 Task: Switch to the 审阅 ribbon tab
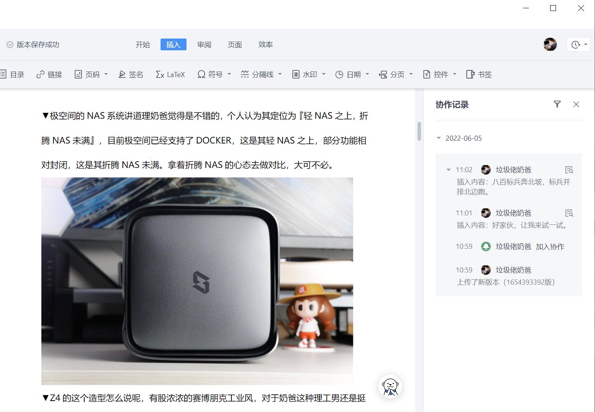coord(204,44)
